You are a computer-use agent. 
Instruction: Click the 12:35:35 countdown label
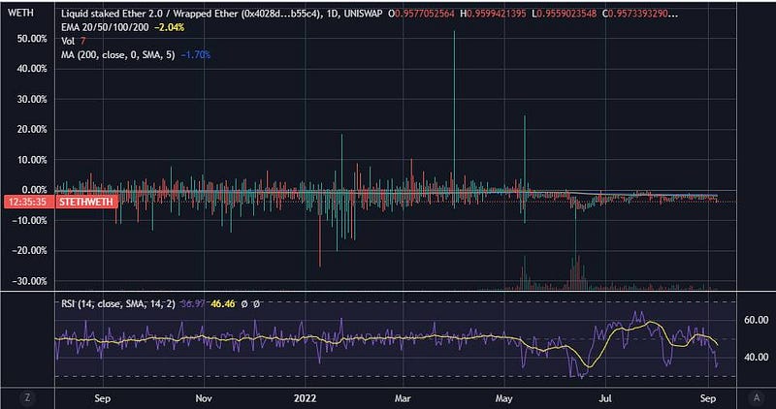click(29, 202)
